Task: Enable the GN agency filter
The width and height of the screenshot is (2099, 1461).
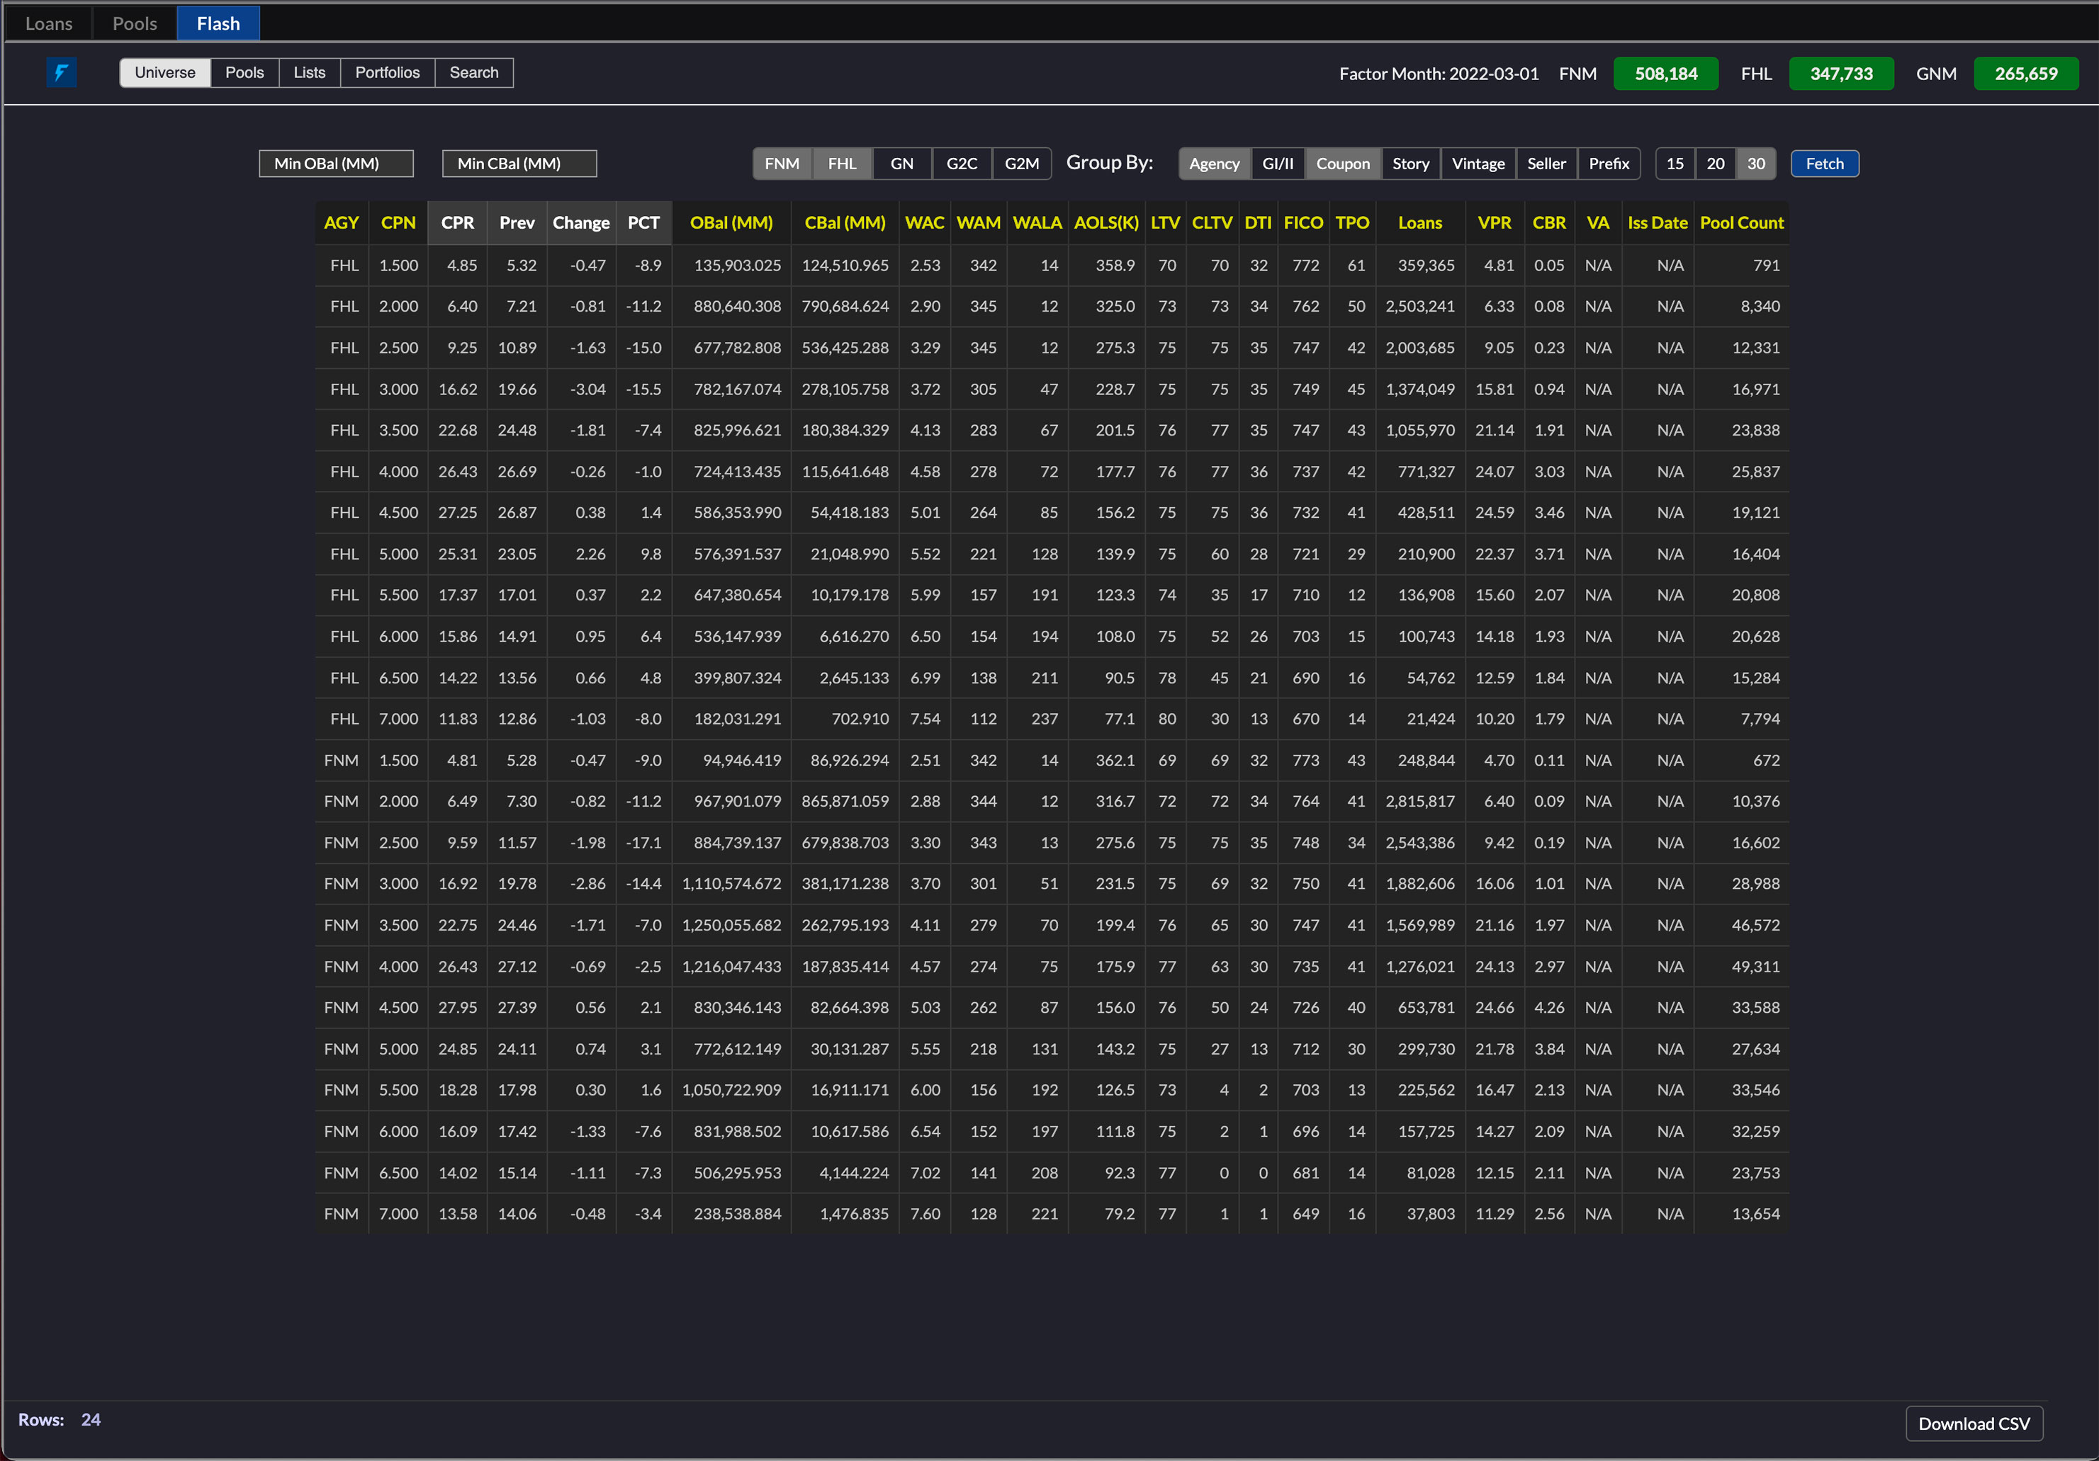Action: [x=901, y=164]
